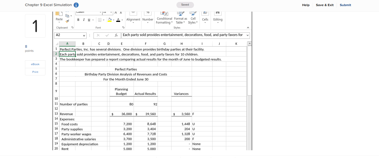
Task: Select question number 1 card
Action: pyautogui.click(x=35, y=26)
